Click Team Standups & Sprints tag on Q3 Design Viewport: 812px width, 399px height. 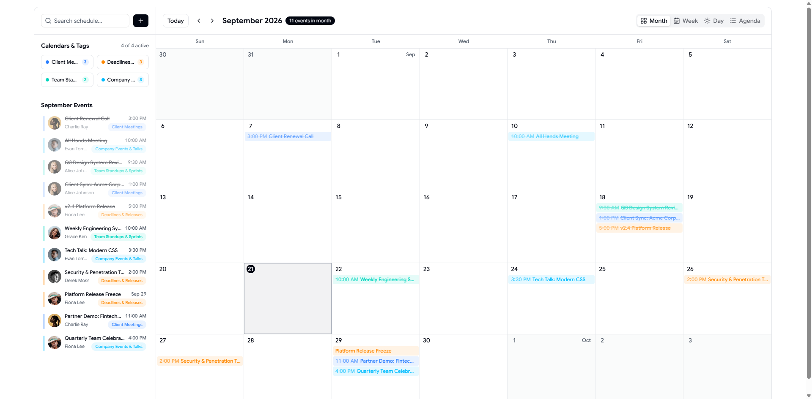tap(118, 171)
